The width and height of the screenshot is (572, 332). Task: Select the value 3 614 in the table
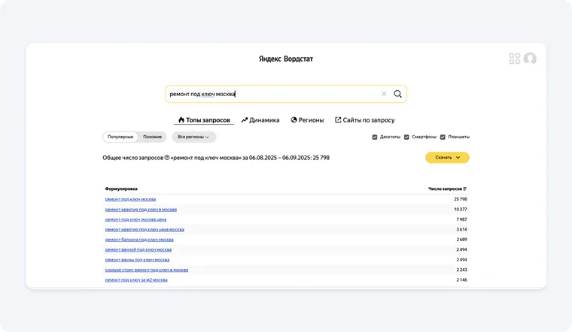click(x=461, y=230)
